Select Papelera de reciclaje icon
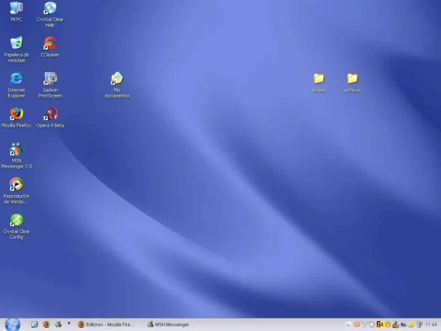441x331 pixels. 17,50
